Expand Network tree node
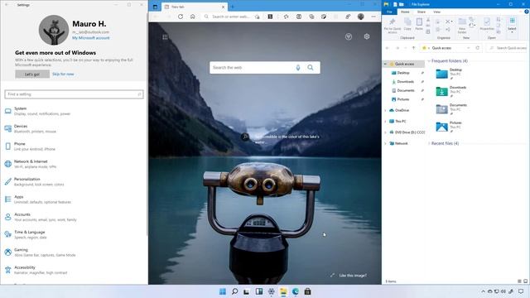530x298 pixels. 385,143
